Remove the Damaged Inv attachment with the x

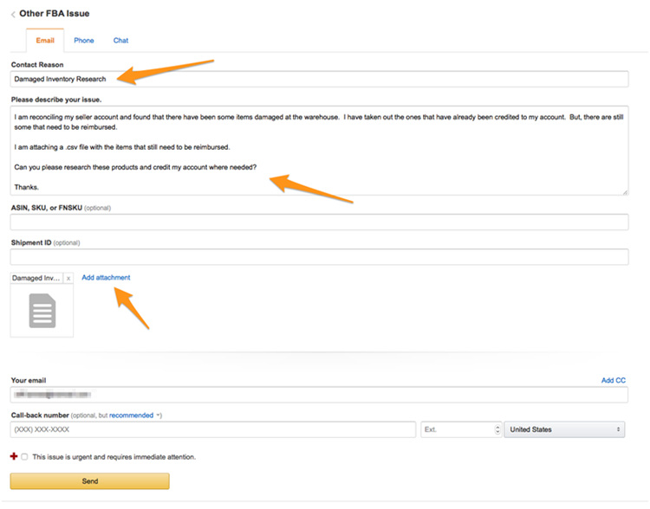(68, 278)
